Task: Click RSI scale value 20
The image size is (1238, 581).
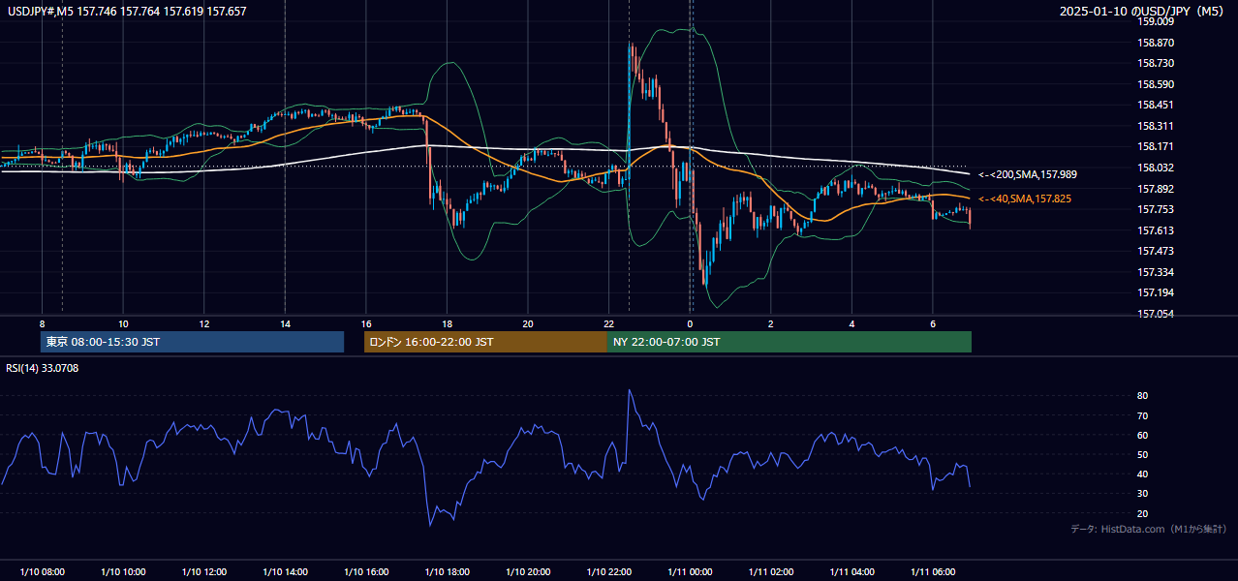Action: click(1142, 513)
